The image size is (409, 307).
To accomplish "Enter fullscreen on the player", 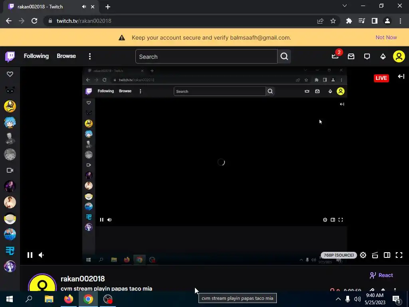I will click(x=399, y=255).
